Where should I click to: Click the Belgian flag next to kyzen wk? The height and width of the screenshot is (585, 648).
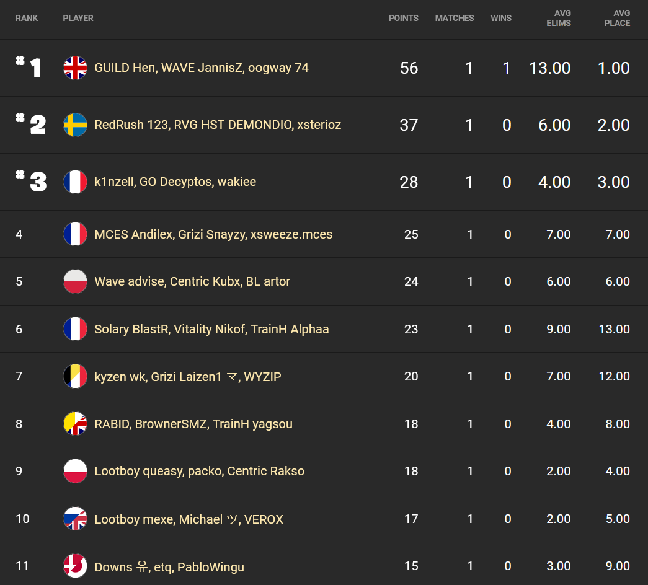click(75, 376)
